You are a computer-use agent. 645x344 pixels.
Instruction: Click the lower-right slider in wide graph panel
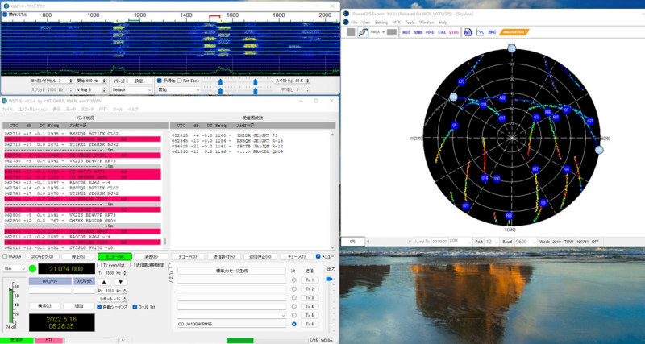click(255, 91)
